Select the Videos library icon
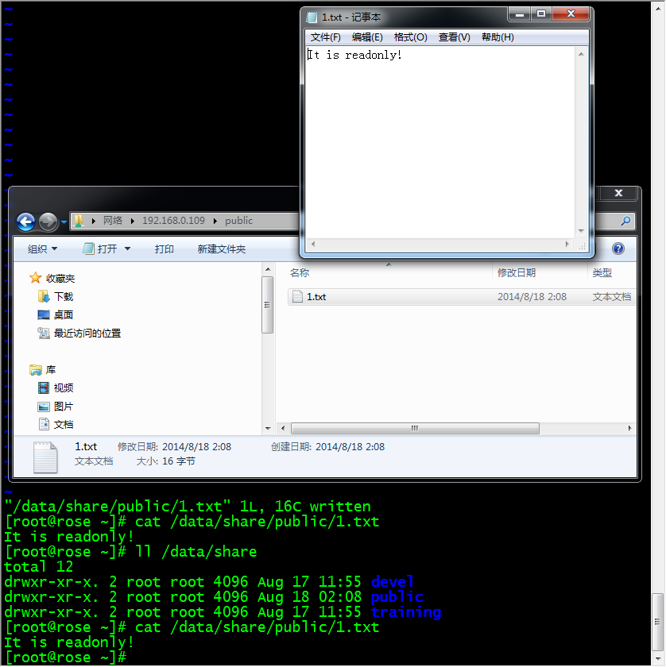666x667 pixels. click(44, 388)
